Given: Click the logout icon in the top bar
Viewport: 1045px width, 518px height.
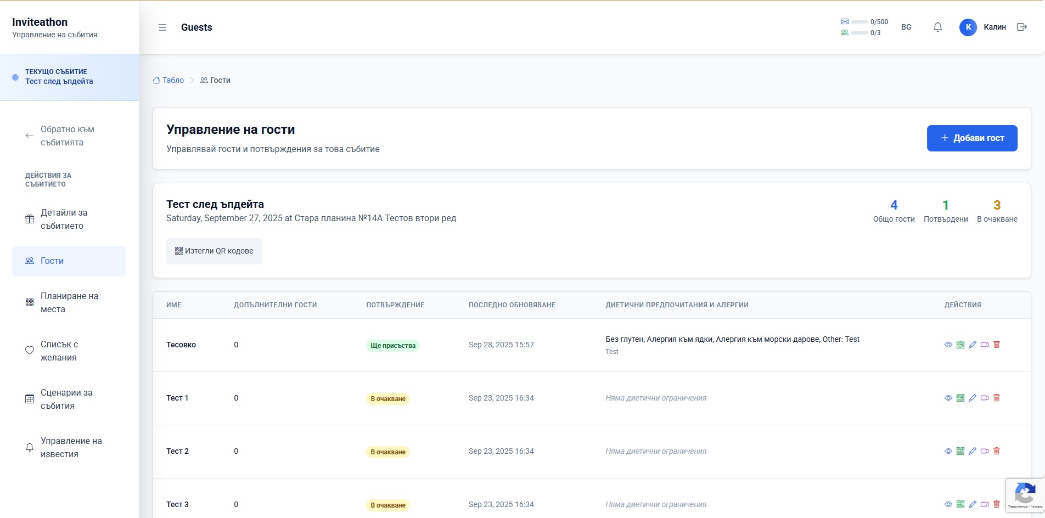Looking at the screenshot, I should (1022, 26).
